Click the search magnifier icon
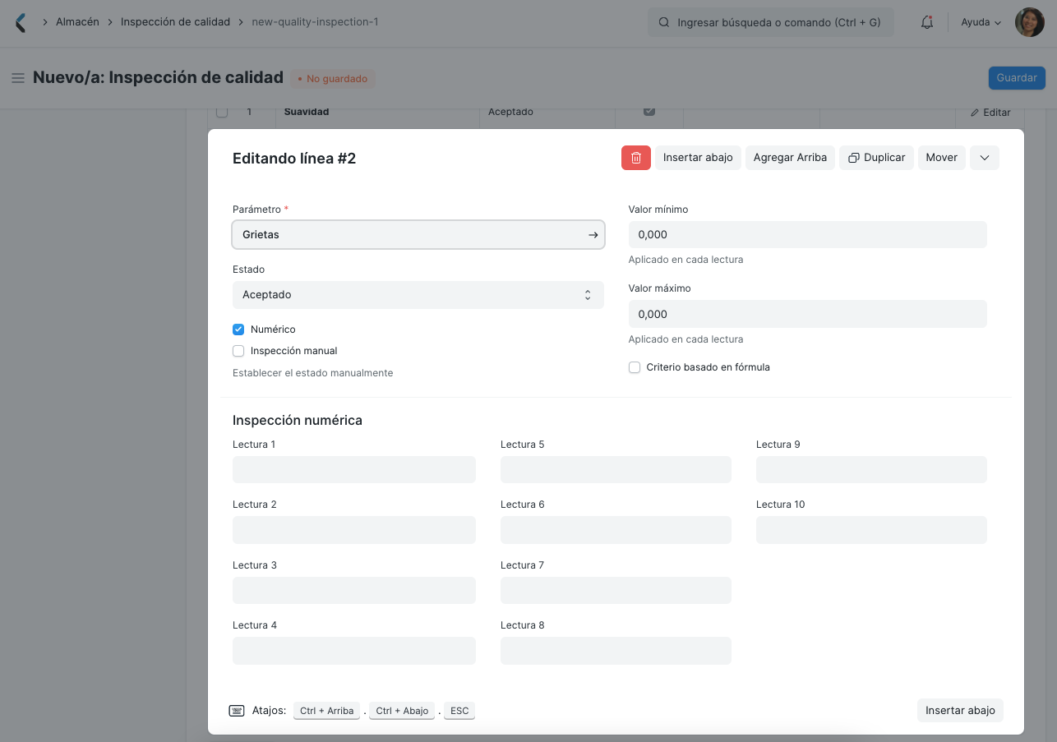The width and height of the screenshot is (1057, 742). click(664, 23)
